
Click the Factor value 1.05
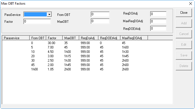[51, 69]
